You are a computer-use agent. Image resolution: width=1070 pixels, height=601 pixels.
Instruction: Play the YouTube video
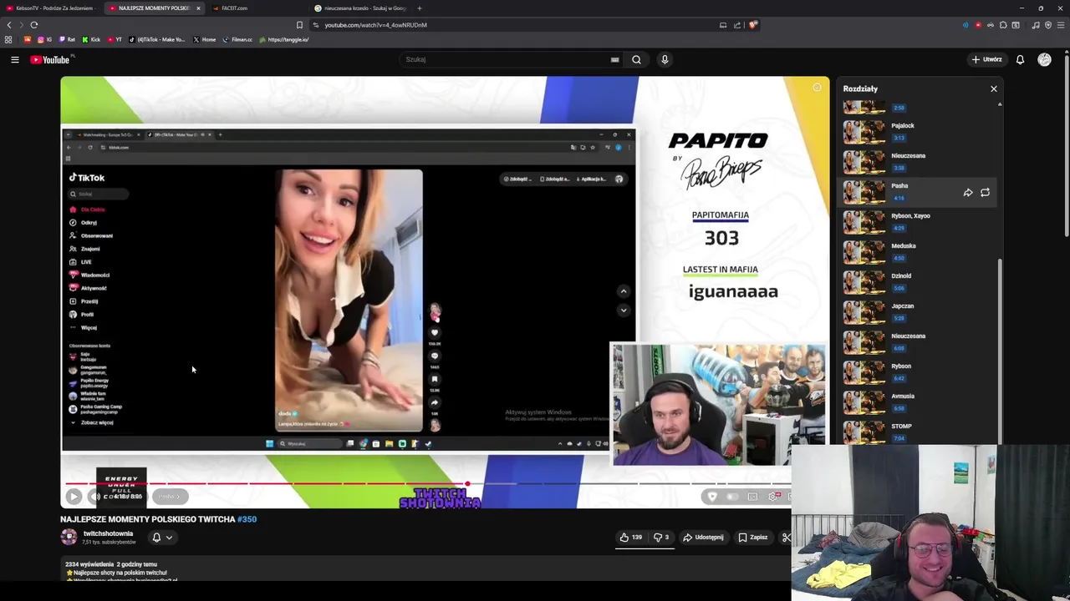coord(74,497)
